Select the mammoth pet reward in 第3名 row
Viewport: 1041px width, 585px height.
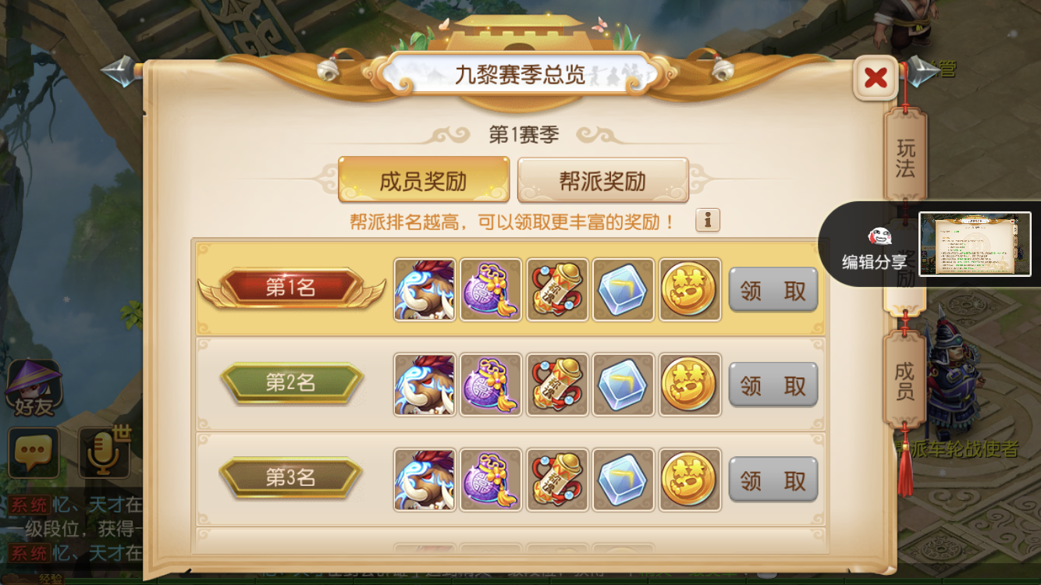point(425,480)
